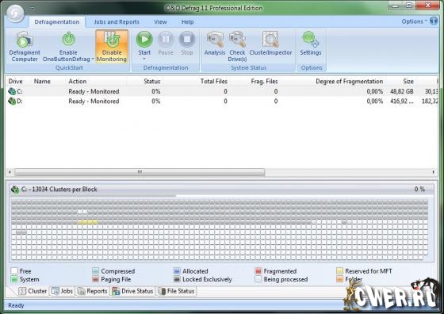Image resolution: width=444 pixels, height=314 pixels.
Task: Click the Being processed legend swatch
Action: (258, 279)
